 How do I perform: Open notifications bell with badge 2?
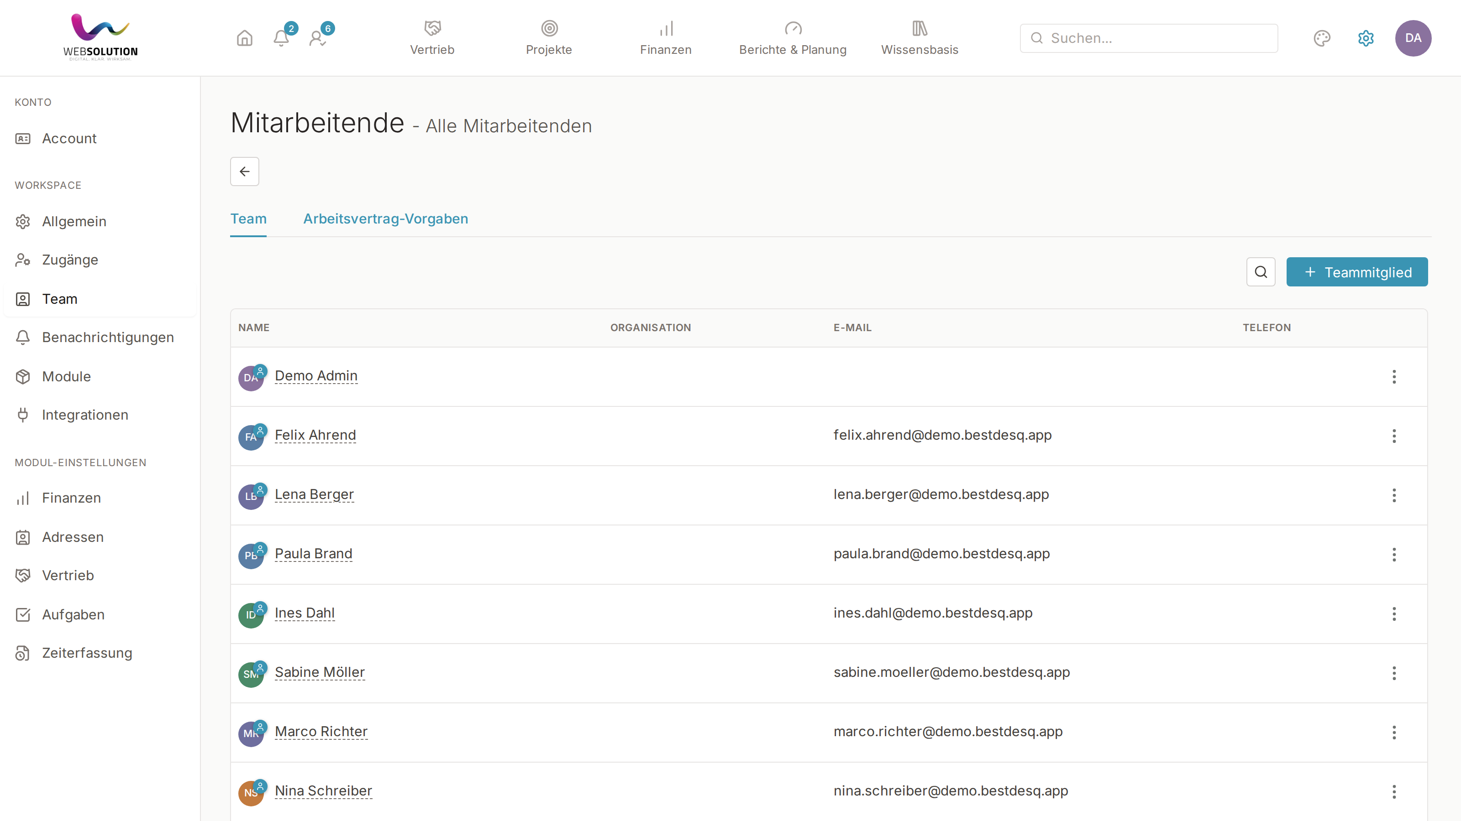coord(281,38)
